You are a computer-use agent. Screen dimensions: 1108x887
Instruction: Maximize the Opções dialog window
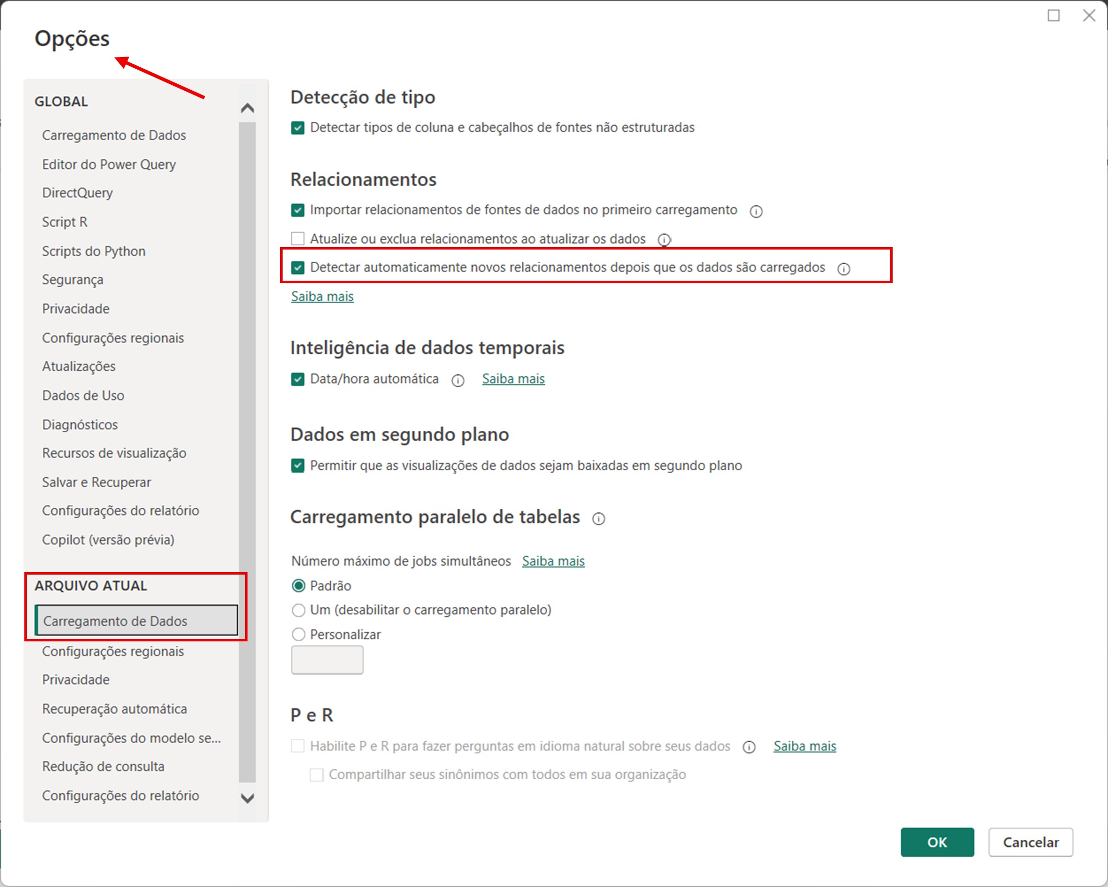pyautogui.click(x=1053, y=16)
